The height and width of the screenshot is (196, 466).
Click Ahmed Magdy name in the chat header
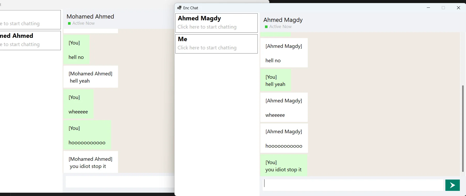click(x=283, y=20)
